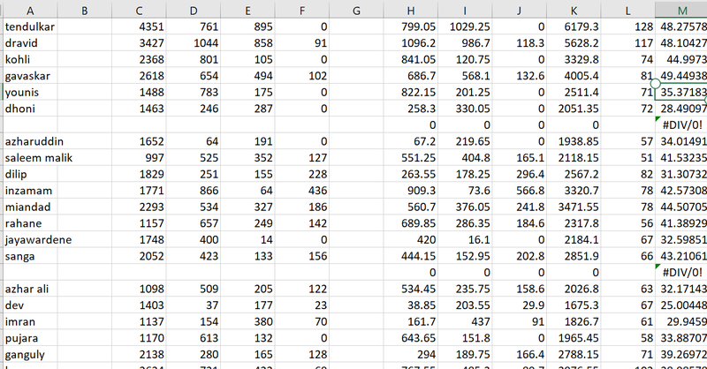707x369 pixels.
Task: Click the cell containing 'dhoni'
Action: [30, 109]
